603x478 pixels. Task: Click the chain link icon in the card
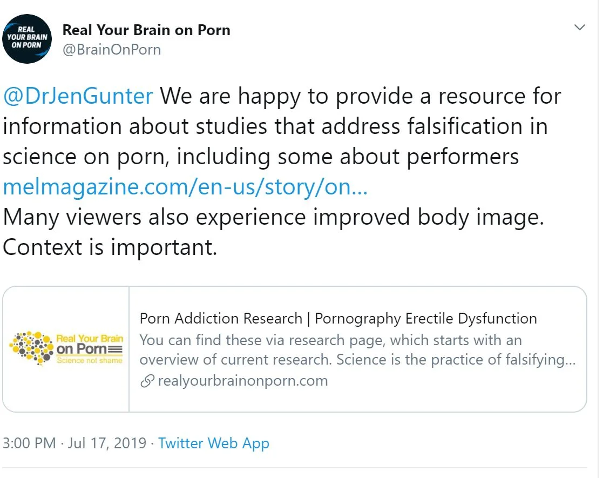(x=147, y=381)
